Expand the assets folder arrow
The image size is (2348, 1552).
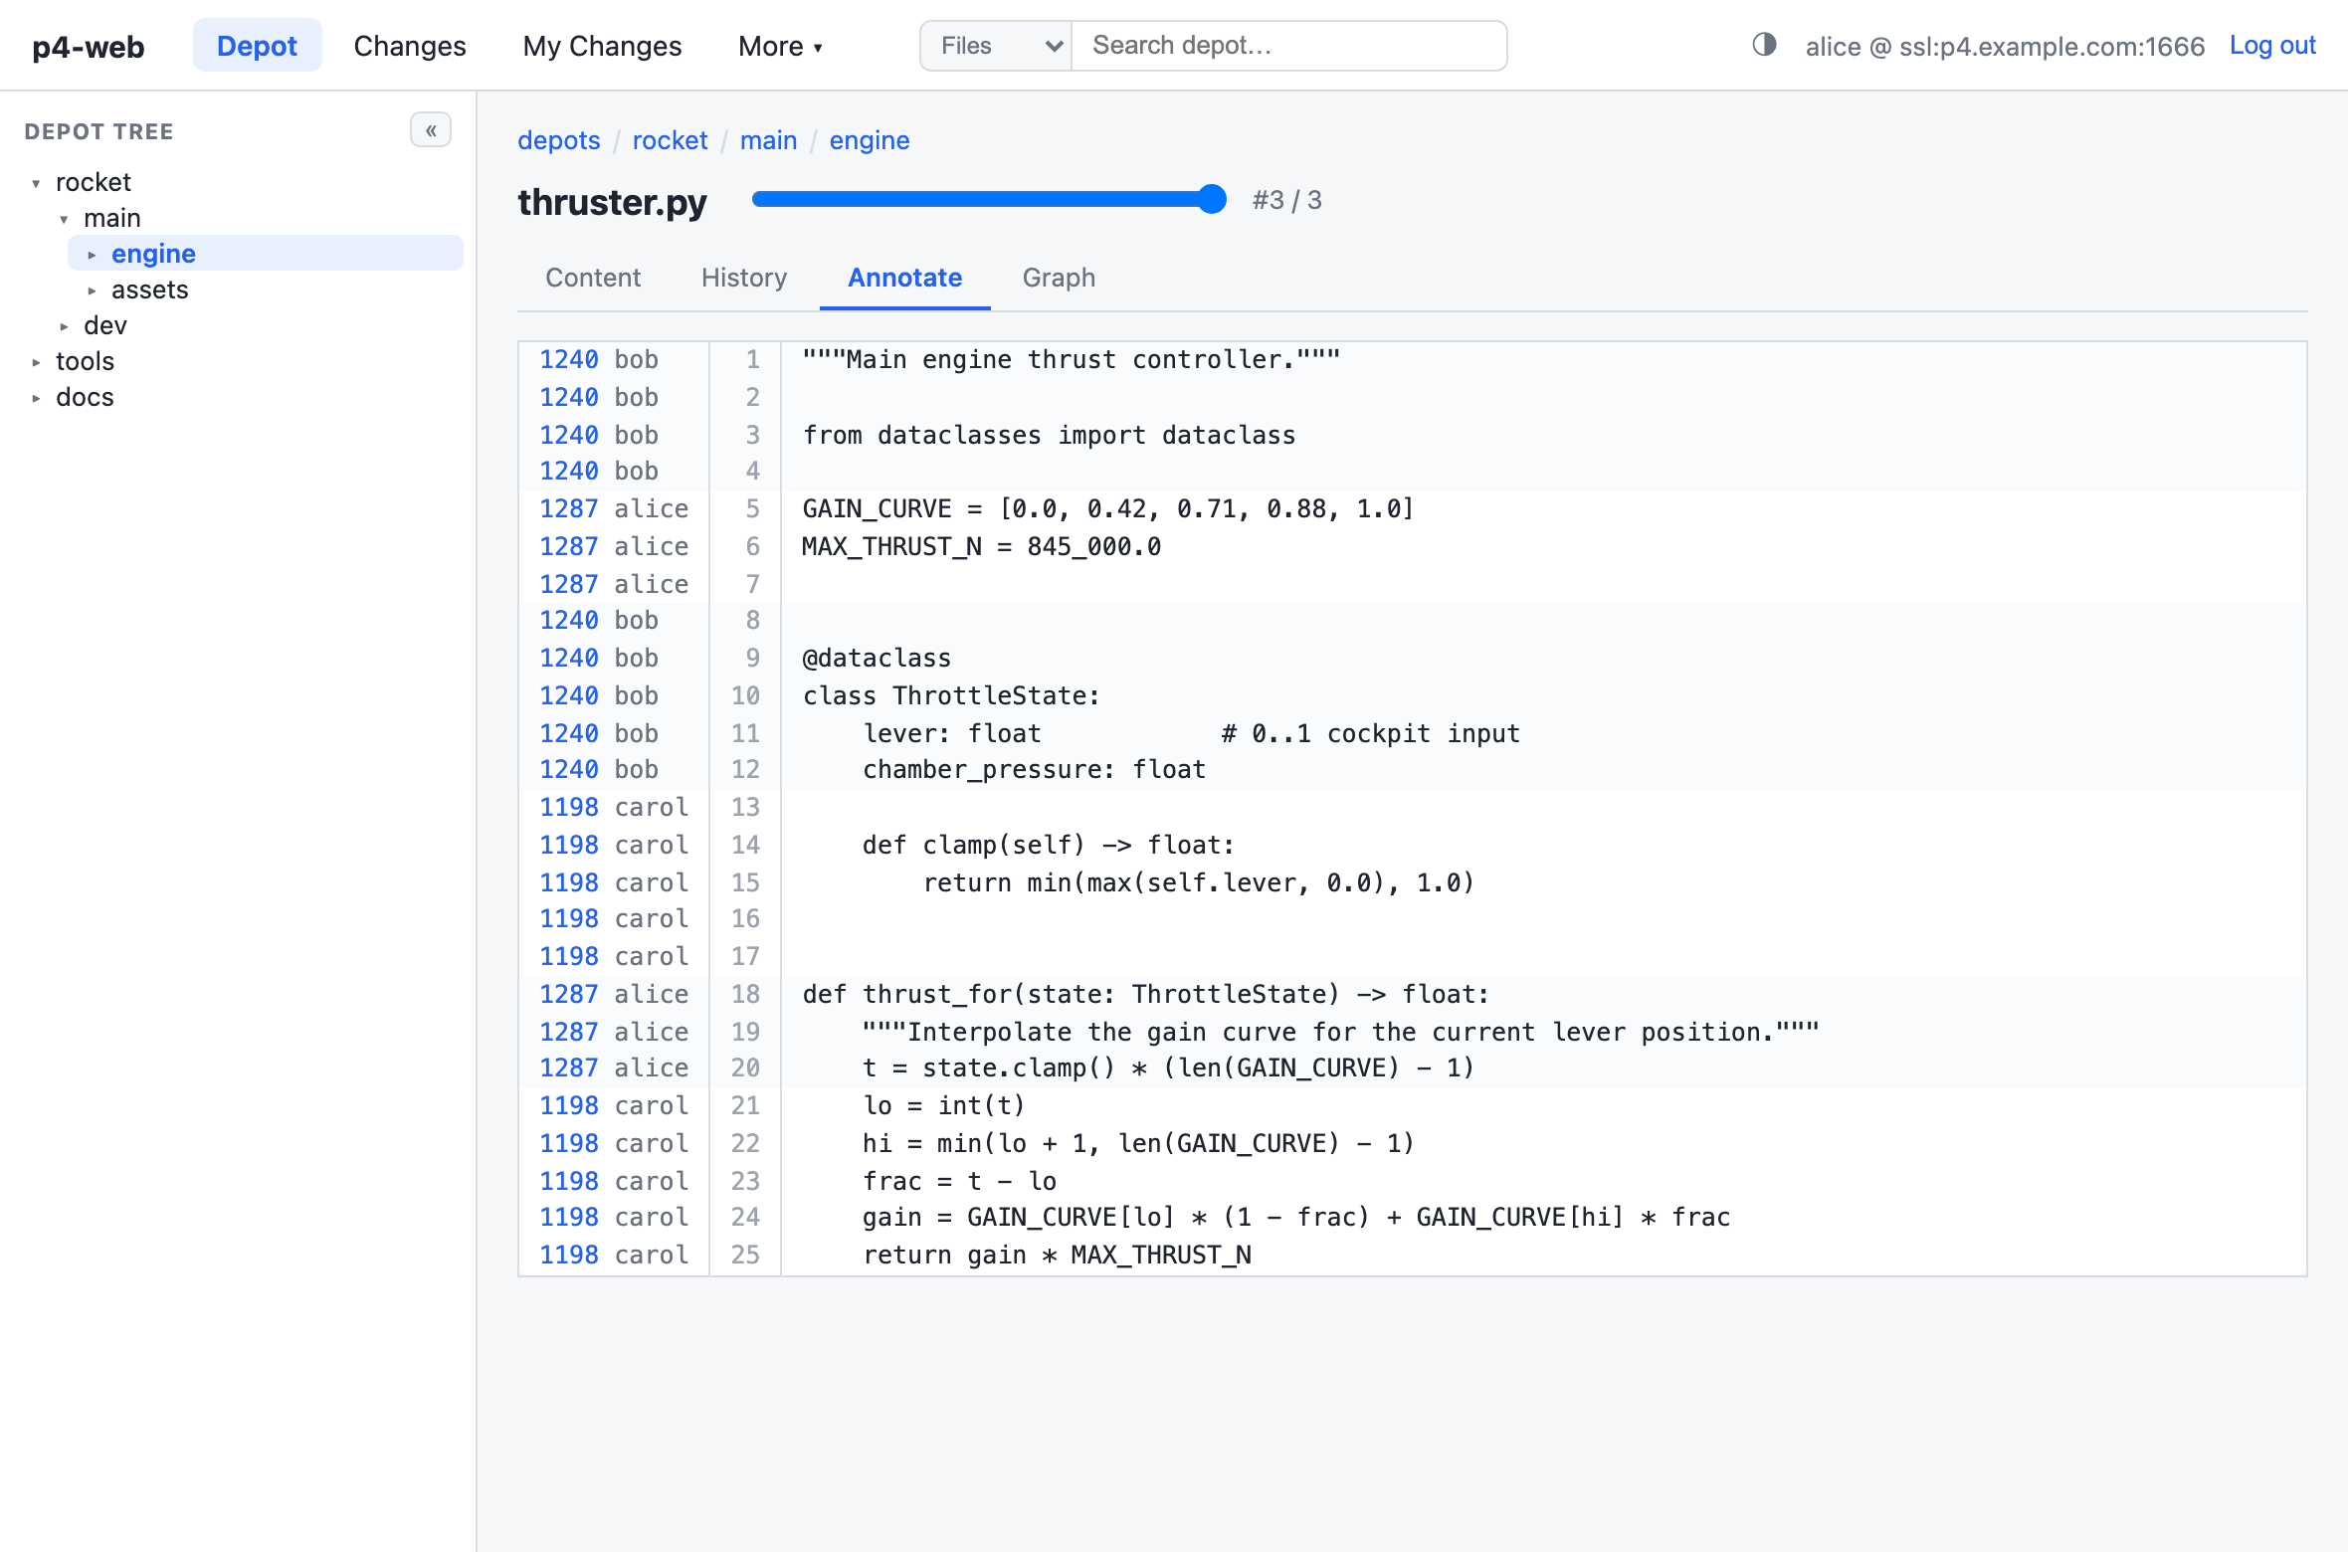[x=92, y=291]
